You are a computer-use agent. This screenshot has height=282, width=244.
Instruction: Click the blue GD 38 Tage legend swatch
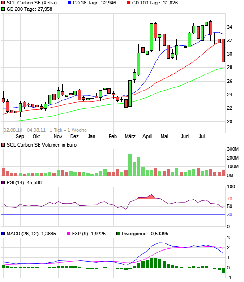pos(69,3)
